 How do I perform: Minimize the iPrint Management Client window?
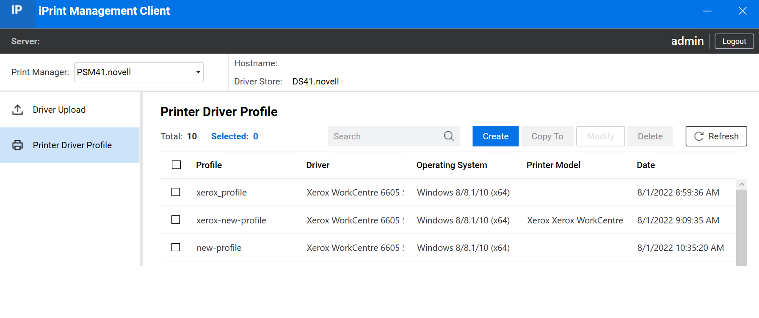pos(707,11)
